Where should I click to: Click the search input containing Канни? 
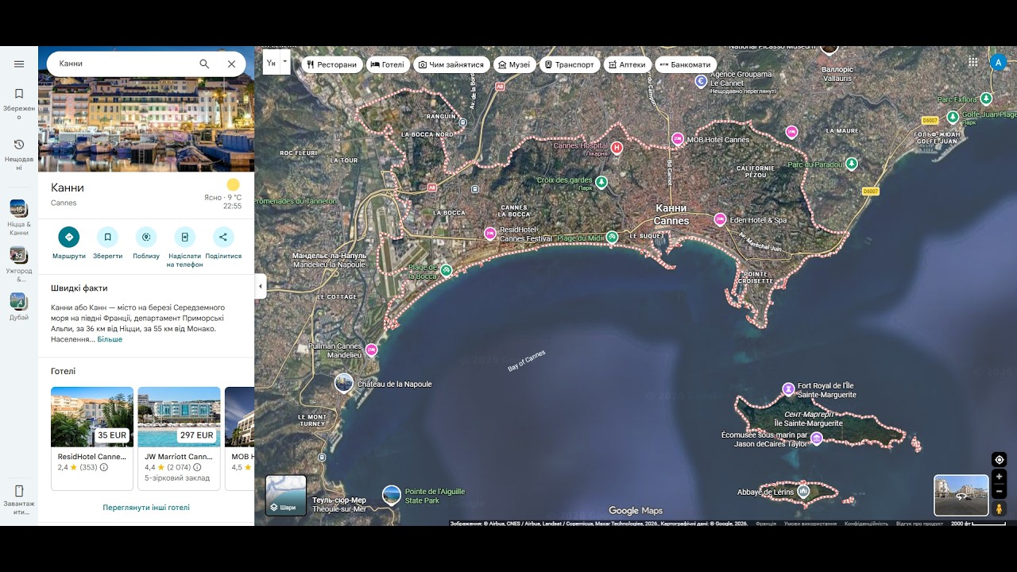point(123,64)
